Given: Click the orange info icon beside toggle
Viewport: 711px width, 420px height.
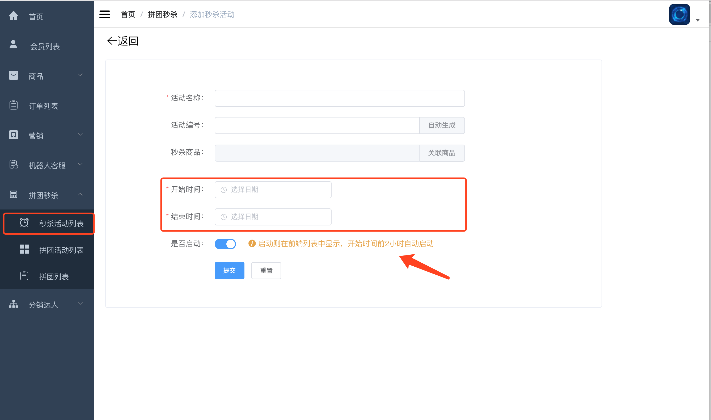Looking at the screenshot, I should click(x=252, y=243).
